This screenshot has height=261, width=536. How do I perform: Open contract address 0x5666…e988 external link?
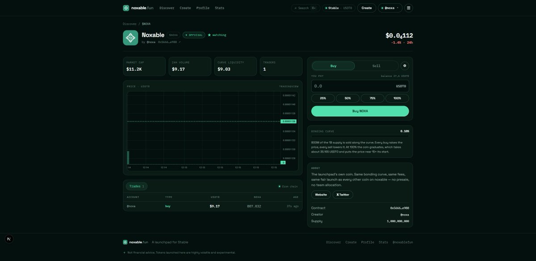coord(169,42)
